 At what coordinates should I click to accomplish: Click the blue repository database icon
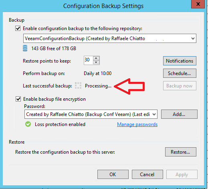[25, 48]
